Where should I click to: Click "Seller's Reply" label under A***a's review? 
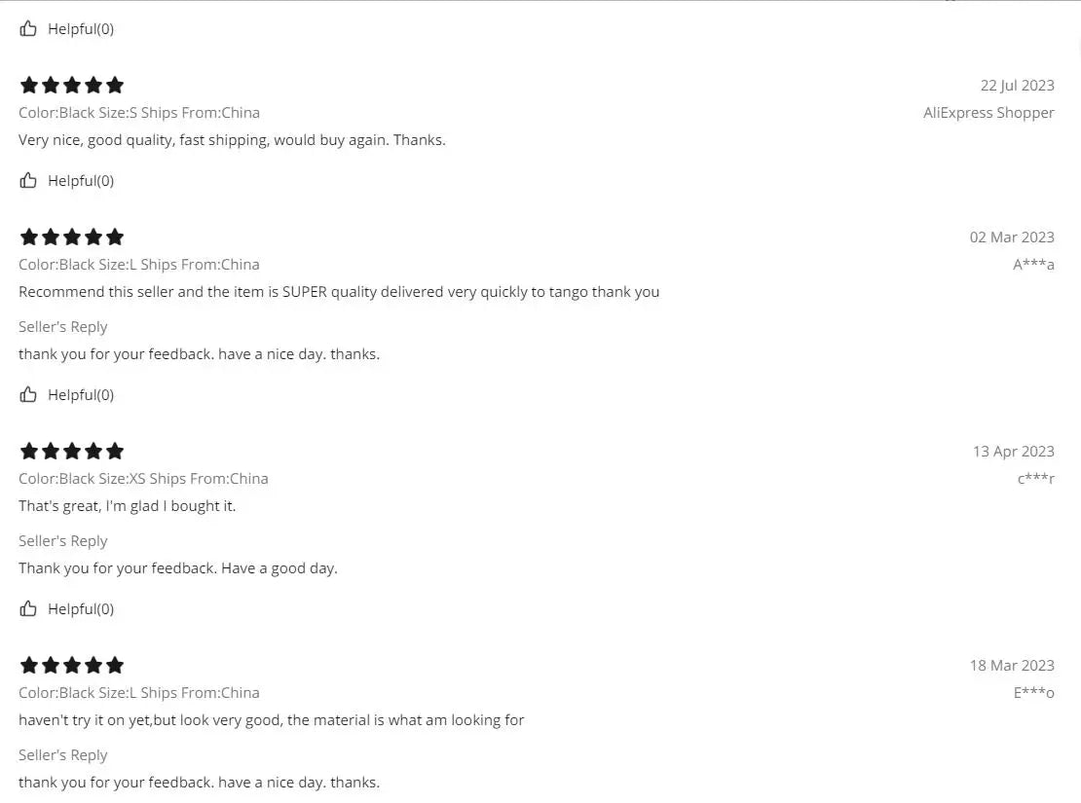click(63, 326)
